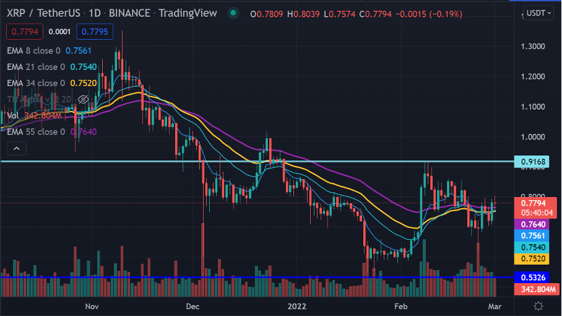Click the close value C0.7794 in header

(375, 14)
